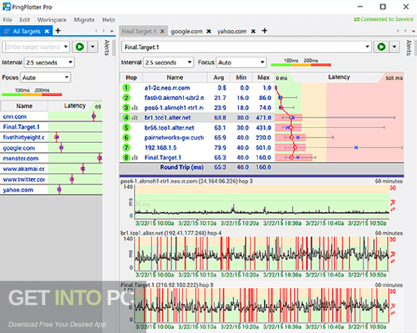Click bar chart icon on hop 8 row
This screenshot has height=333, width=417.
point(135,158)
